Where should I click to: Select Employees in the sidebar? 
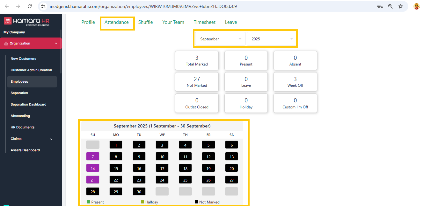point(32,81)
